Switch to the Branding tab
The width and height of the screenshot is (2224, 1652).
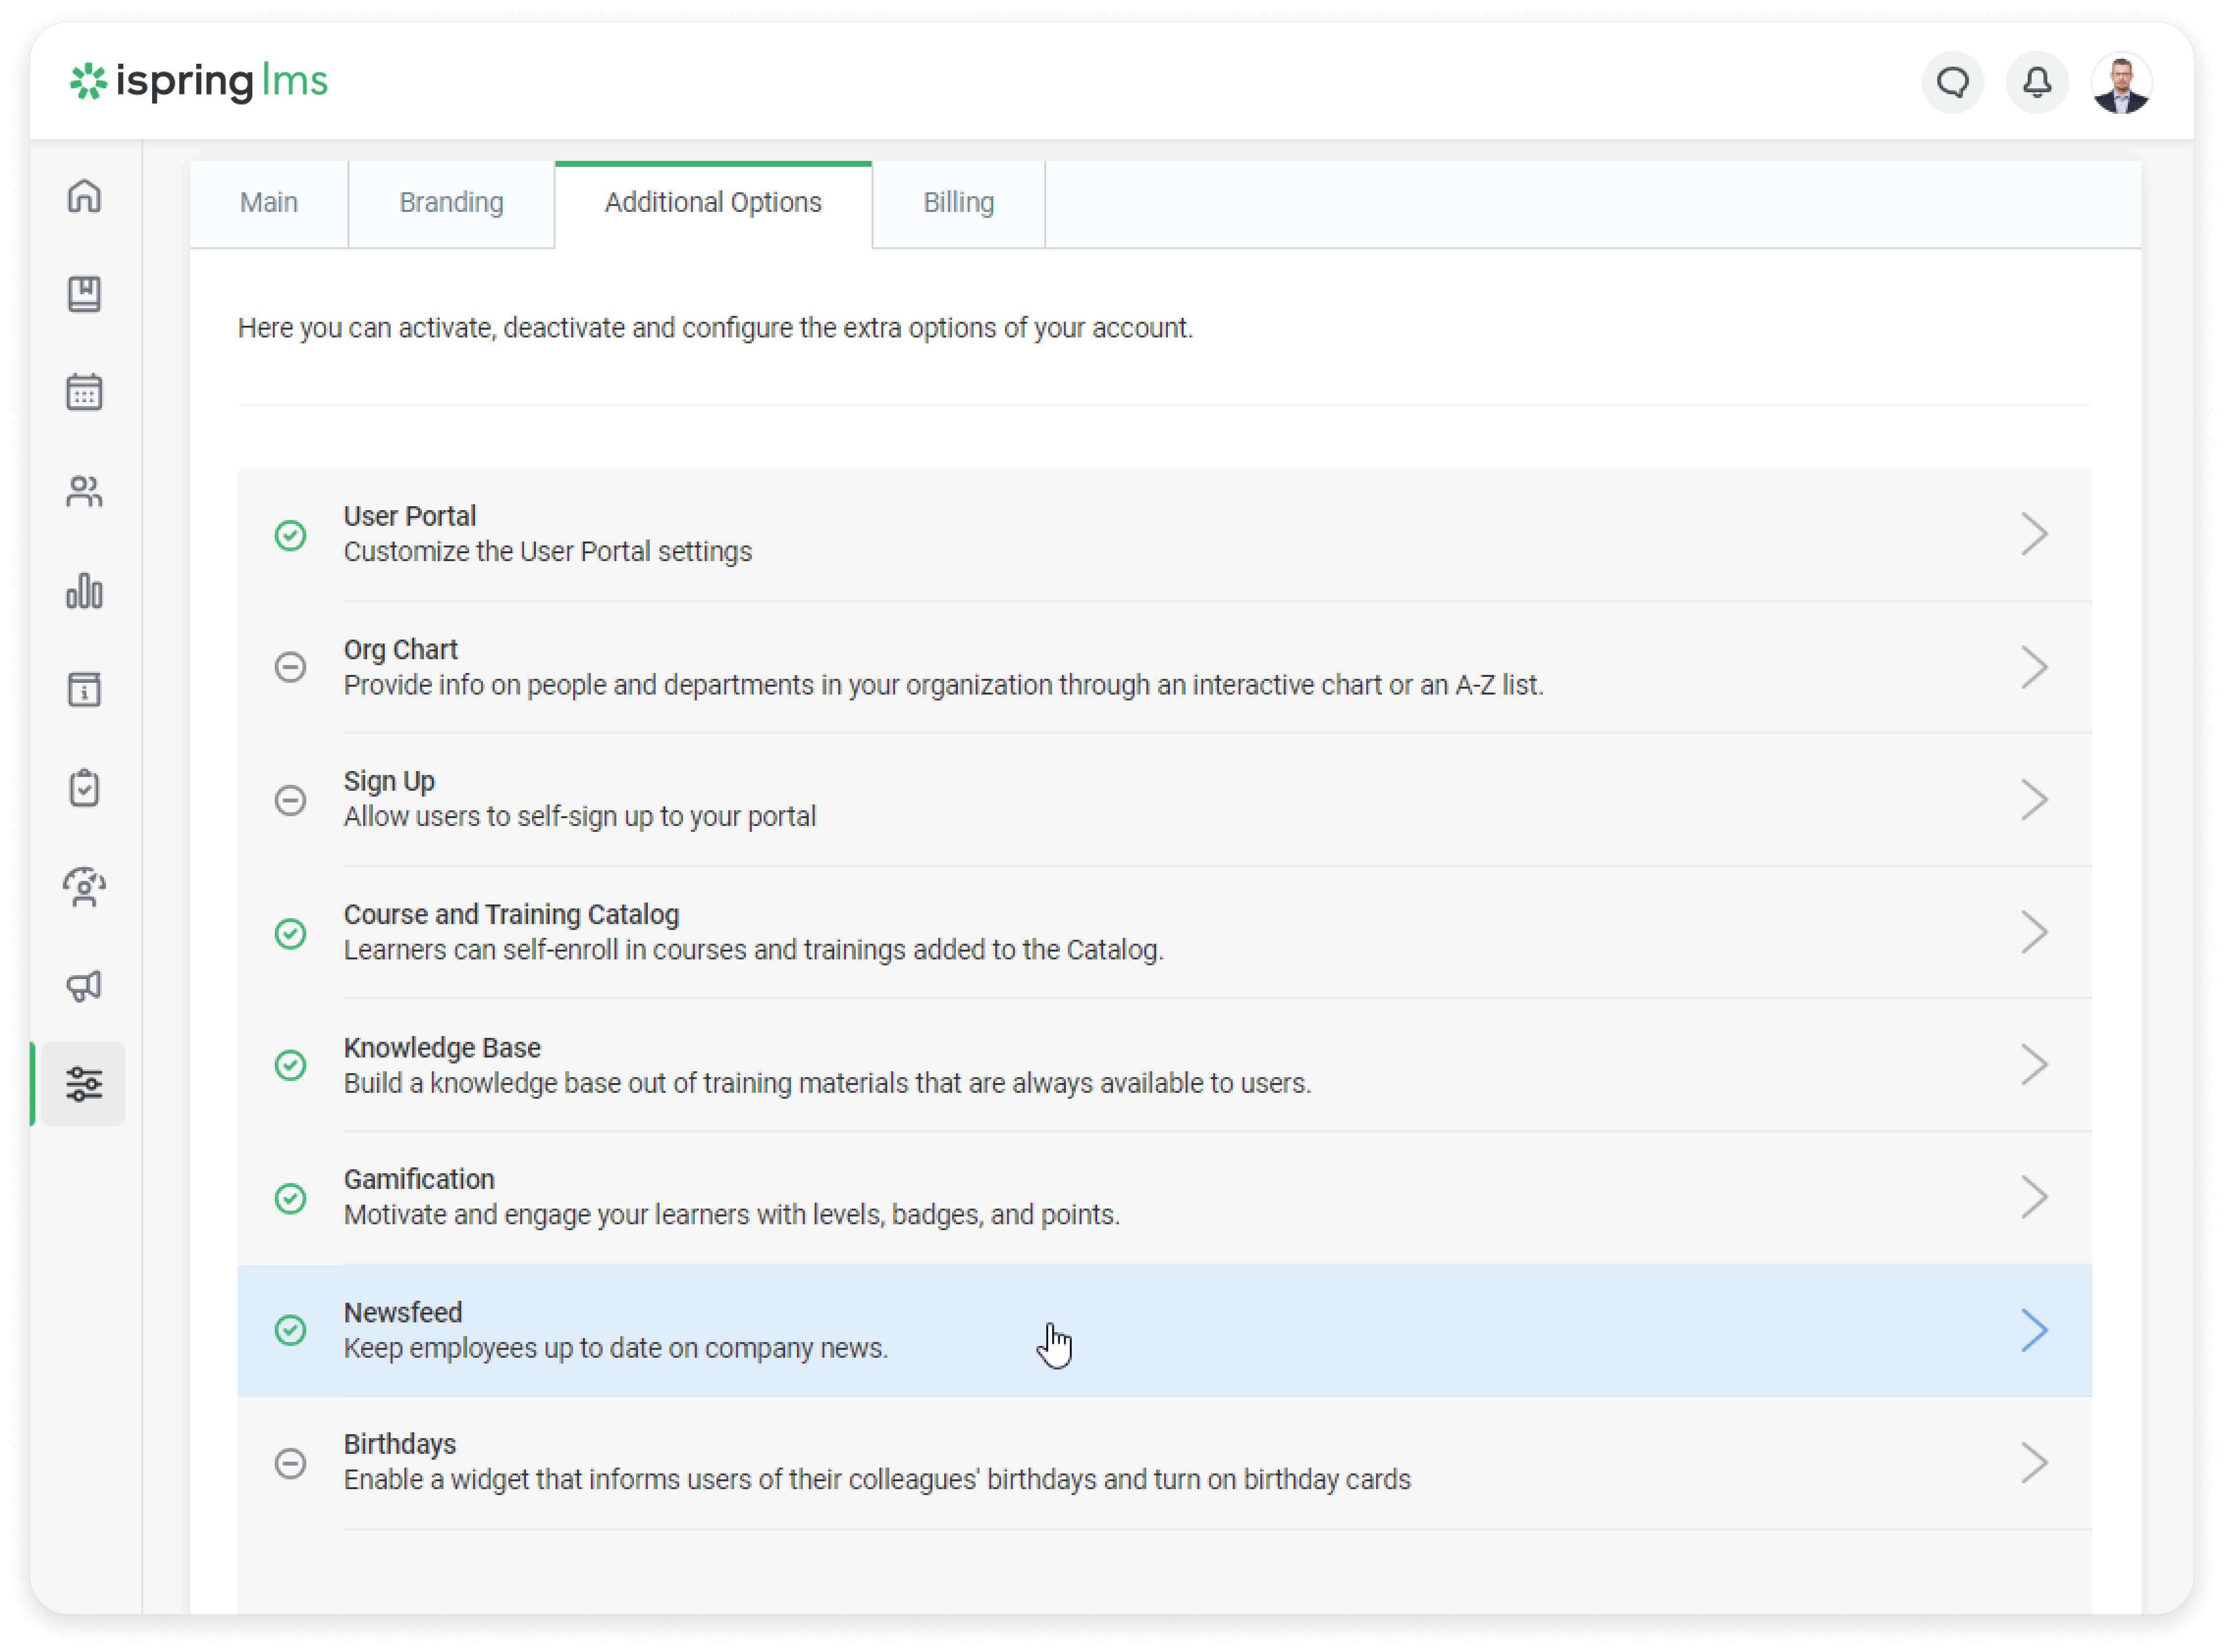coord(451,203)
